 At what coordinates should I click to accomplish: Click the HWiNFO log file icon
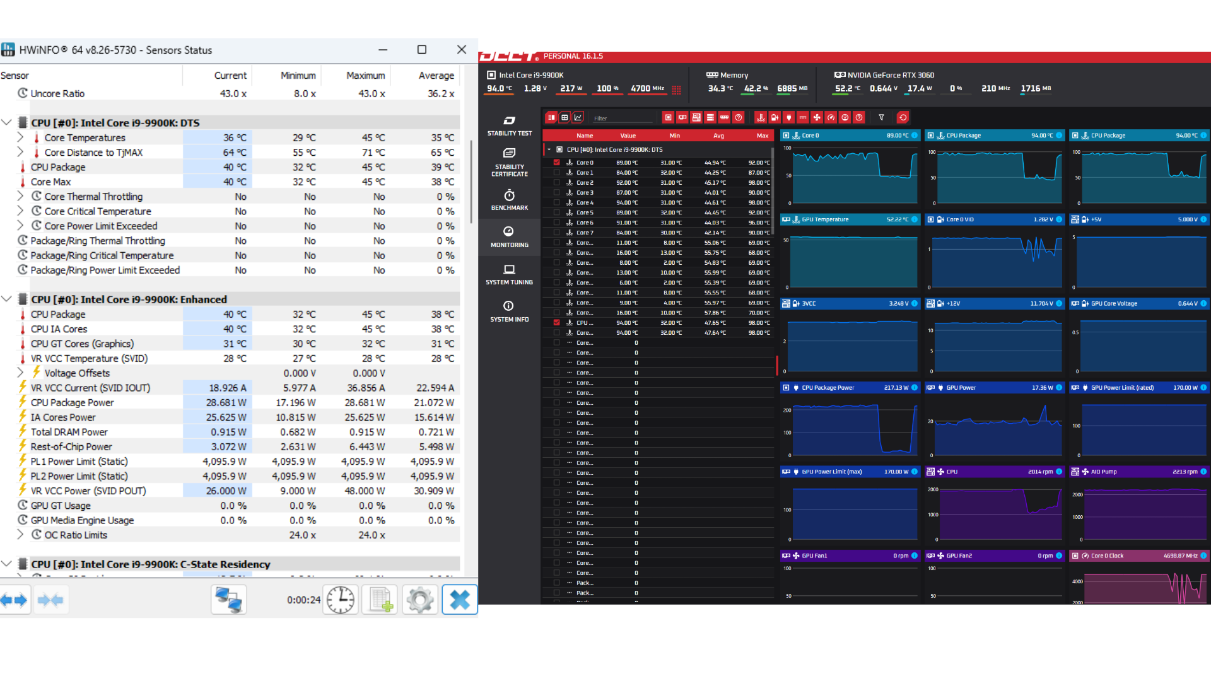coord(380,600)
